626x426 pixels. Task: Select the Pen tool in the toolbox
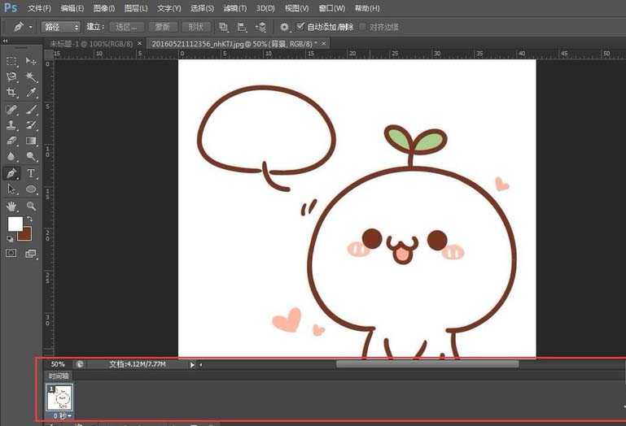point(11,173)
